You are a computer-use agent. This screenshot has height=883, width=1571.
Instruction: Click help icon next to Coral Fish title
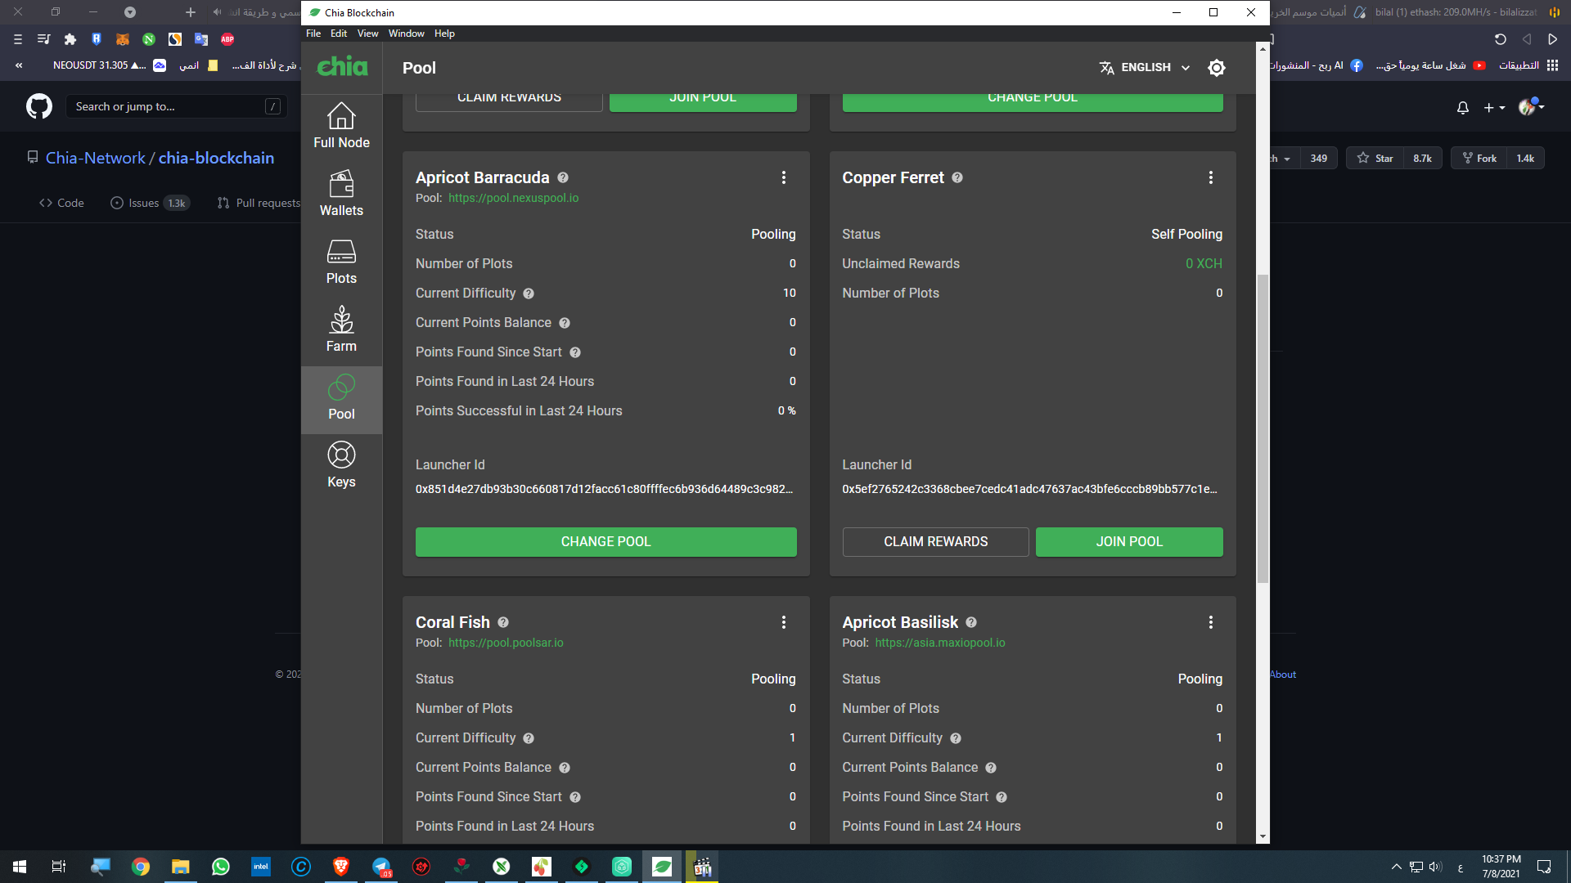[503, 622]
